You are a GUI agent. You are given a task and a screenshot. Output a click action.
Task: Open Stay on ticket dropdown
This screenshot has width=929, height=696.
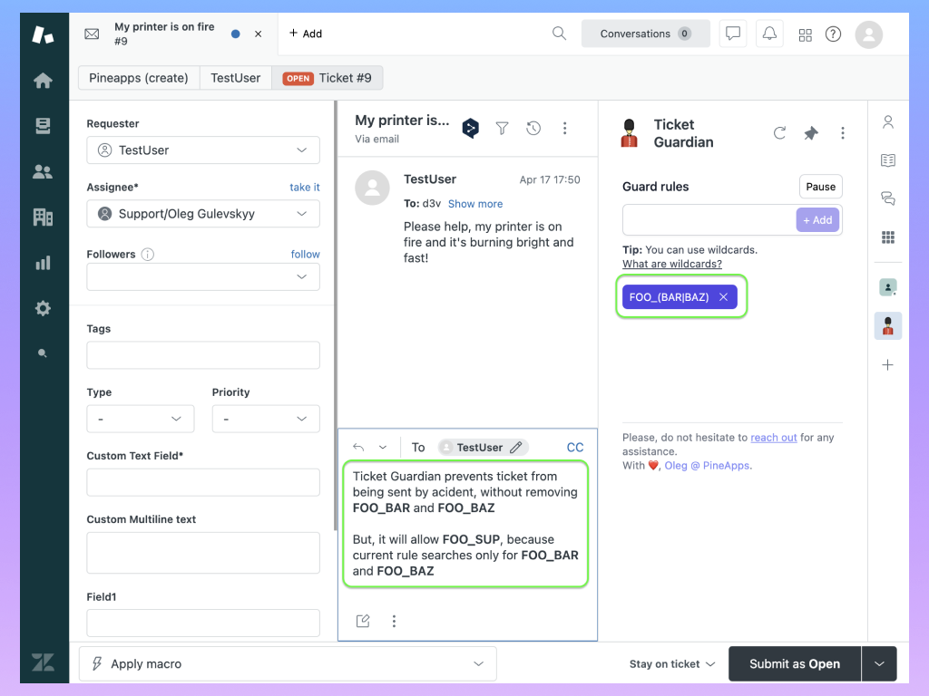coord(672,664)
